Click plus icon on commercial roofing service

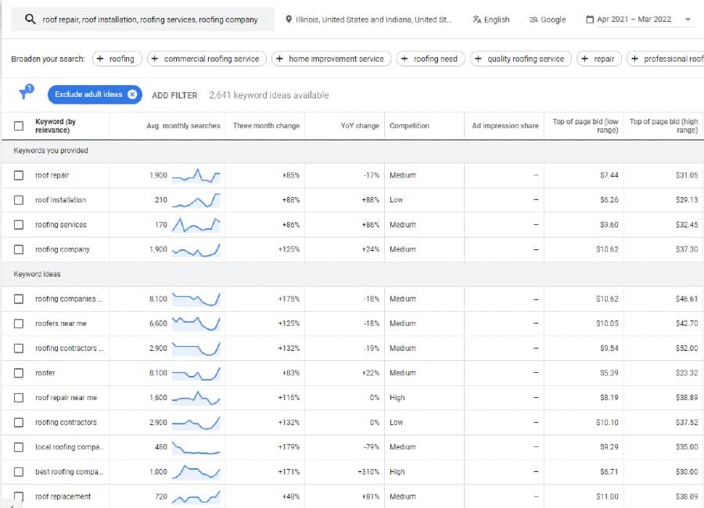click(x=154, y=59)
